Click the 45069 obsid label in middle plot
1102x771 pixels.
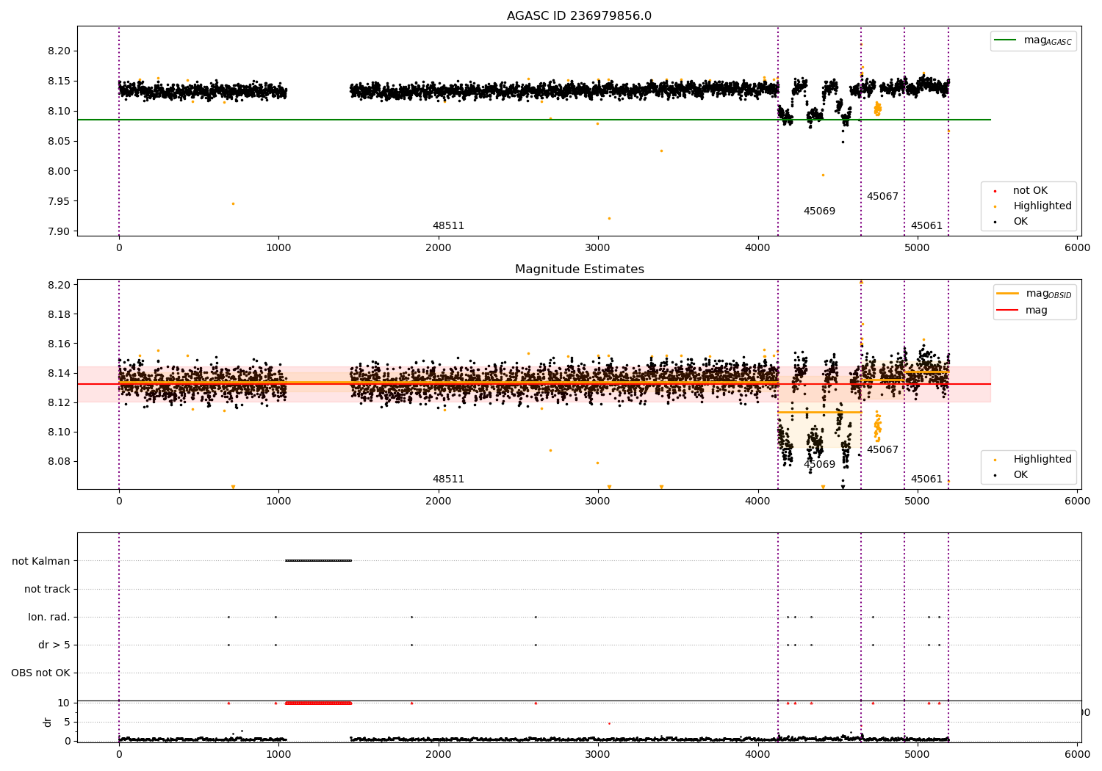coord(819,465)
